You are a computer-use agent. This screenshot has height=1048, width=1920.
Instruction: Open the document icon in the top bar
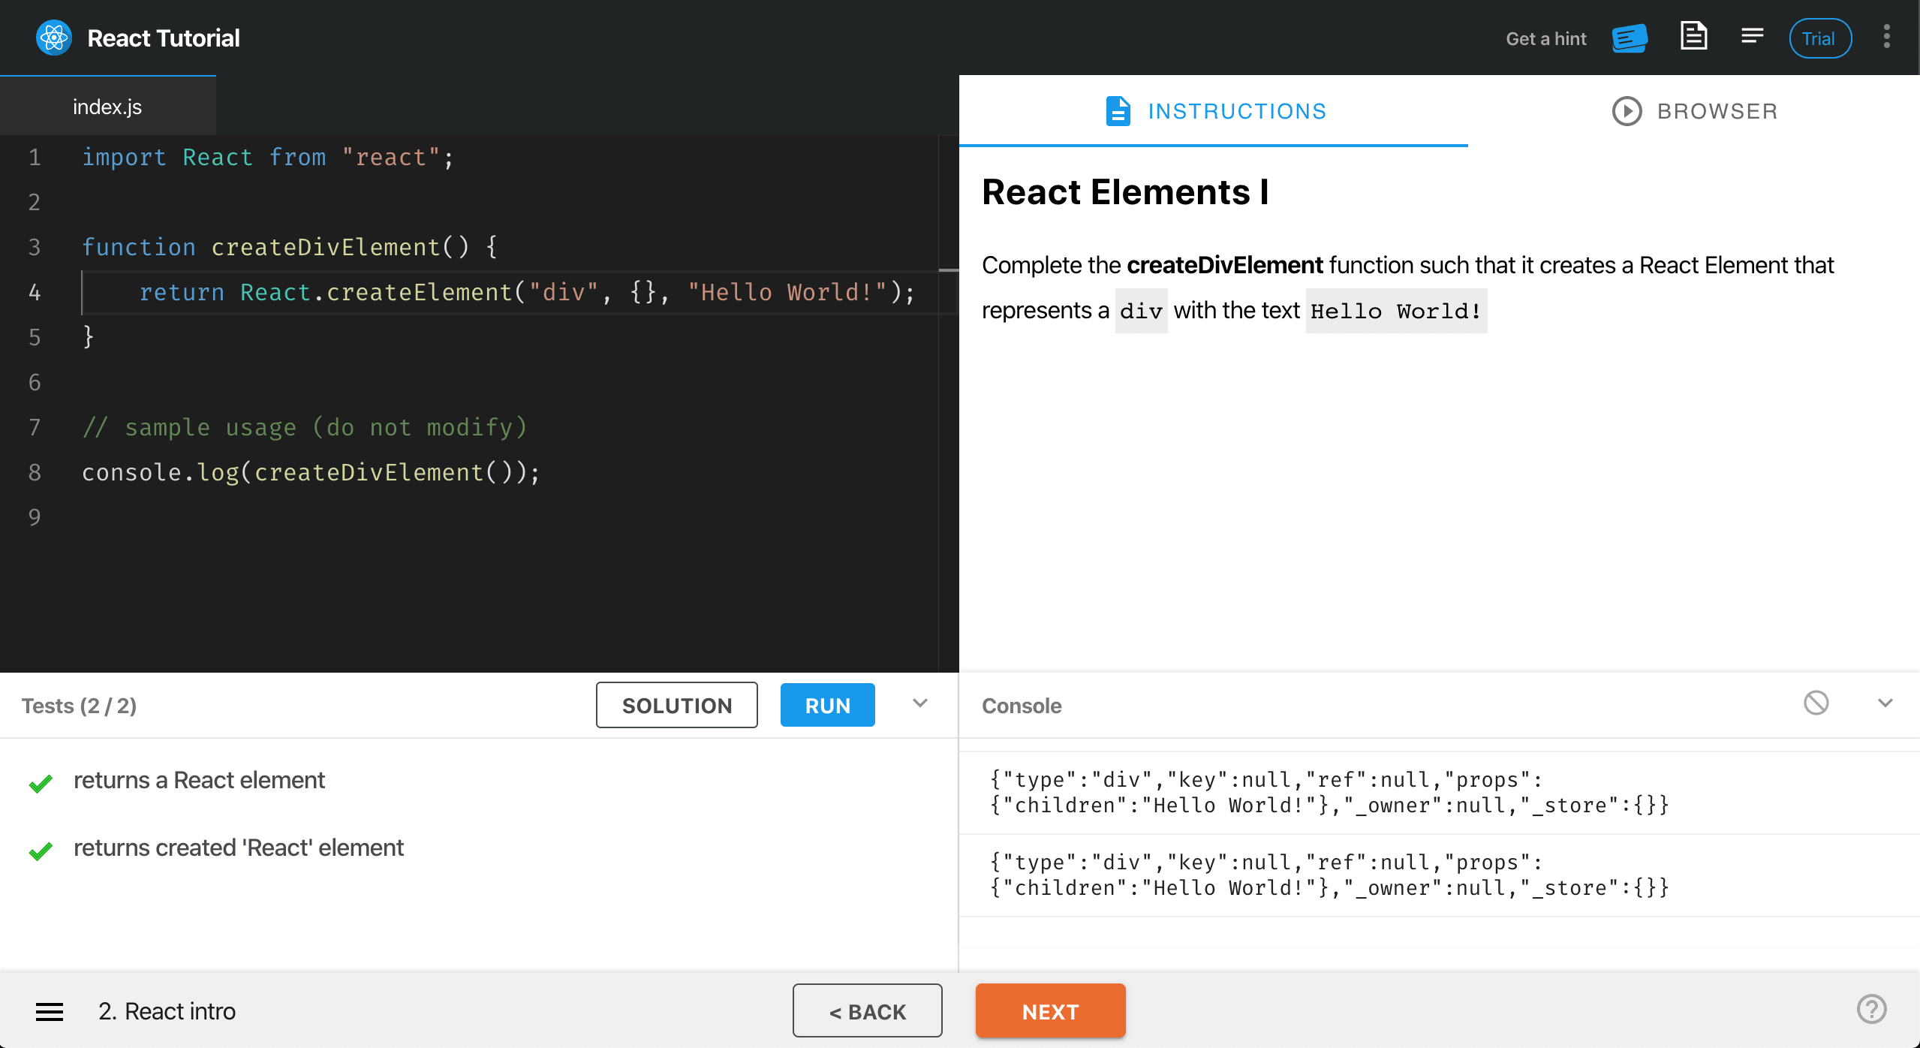point(1693,36)
